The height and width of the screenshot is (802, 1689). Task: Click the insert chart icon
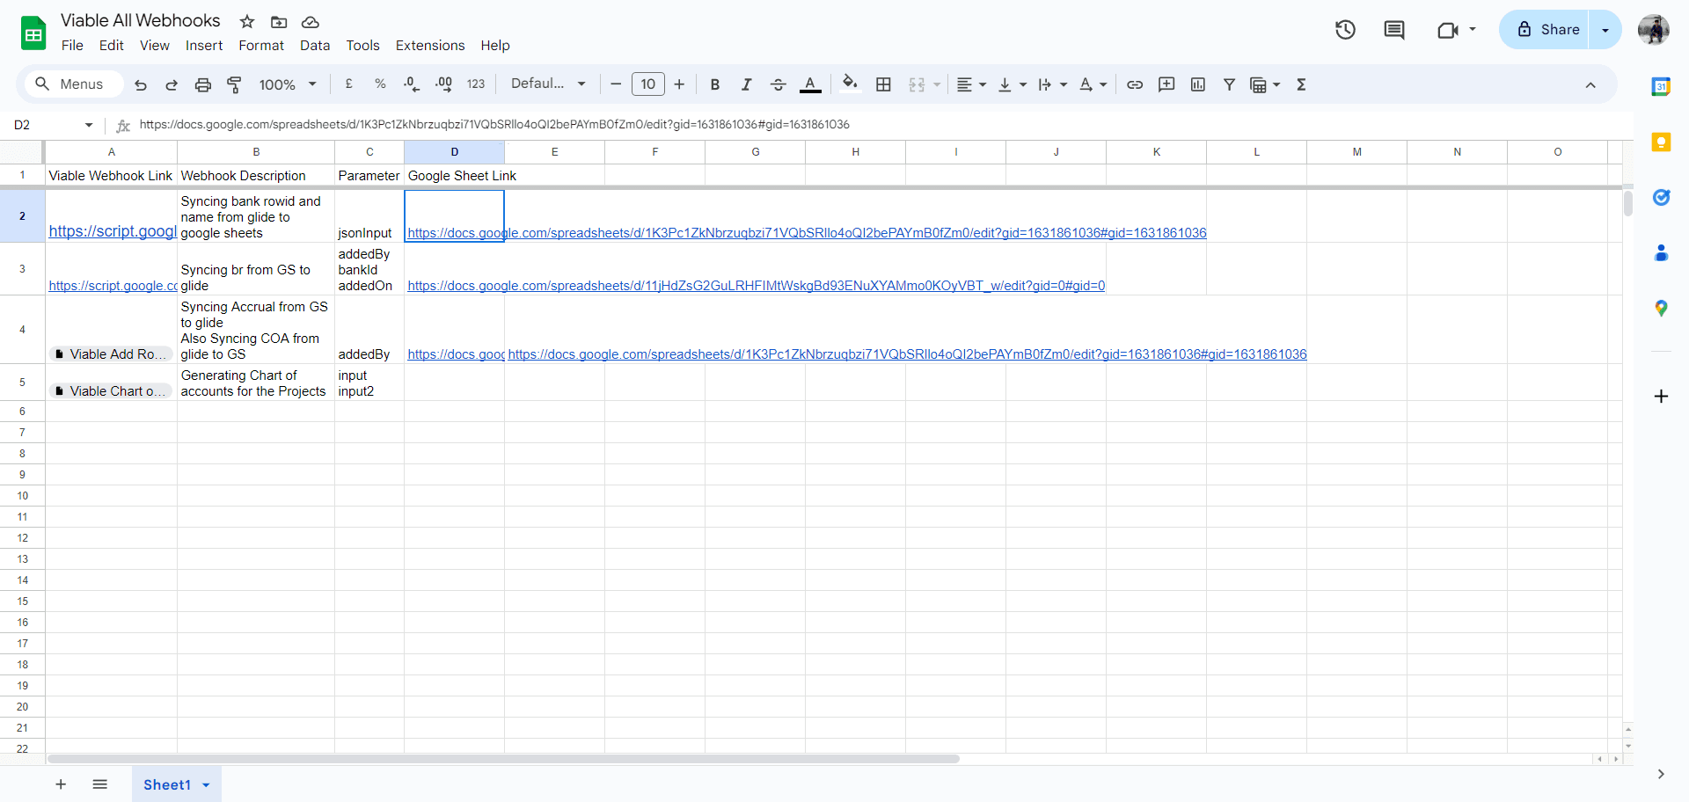click(1197, 84)
